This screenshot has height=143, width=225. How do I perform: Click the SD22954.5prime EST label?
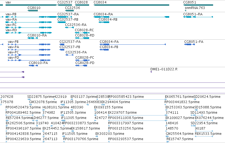pos(204,123)
